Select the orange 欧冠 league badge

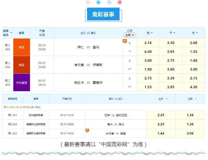(22, 47)
